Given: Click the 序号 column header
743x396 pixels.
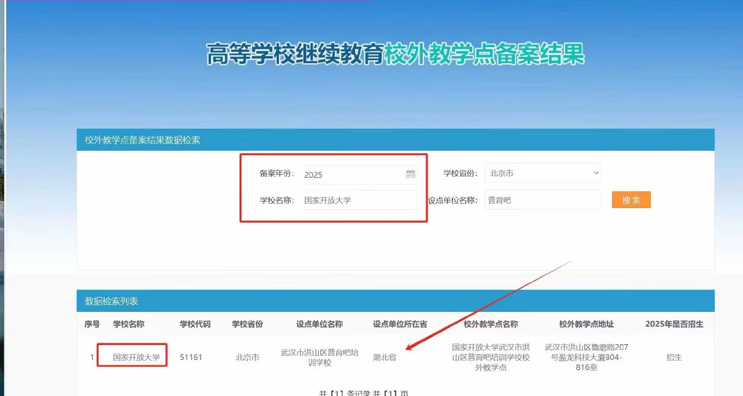Looking at the screenshot, I should tap(92, 324).
